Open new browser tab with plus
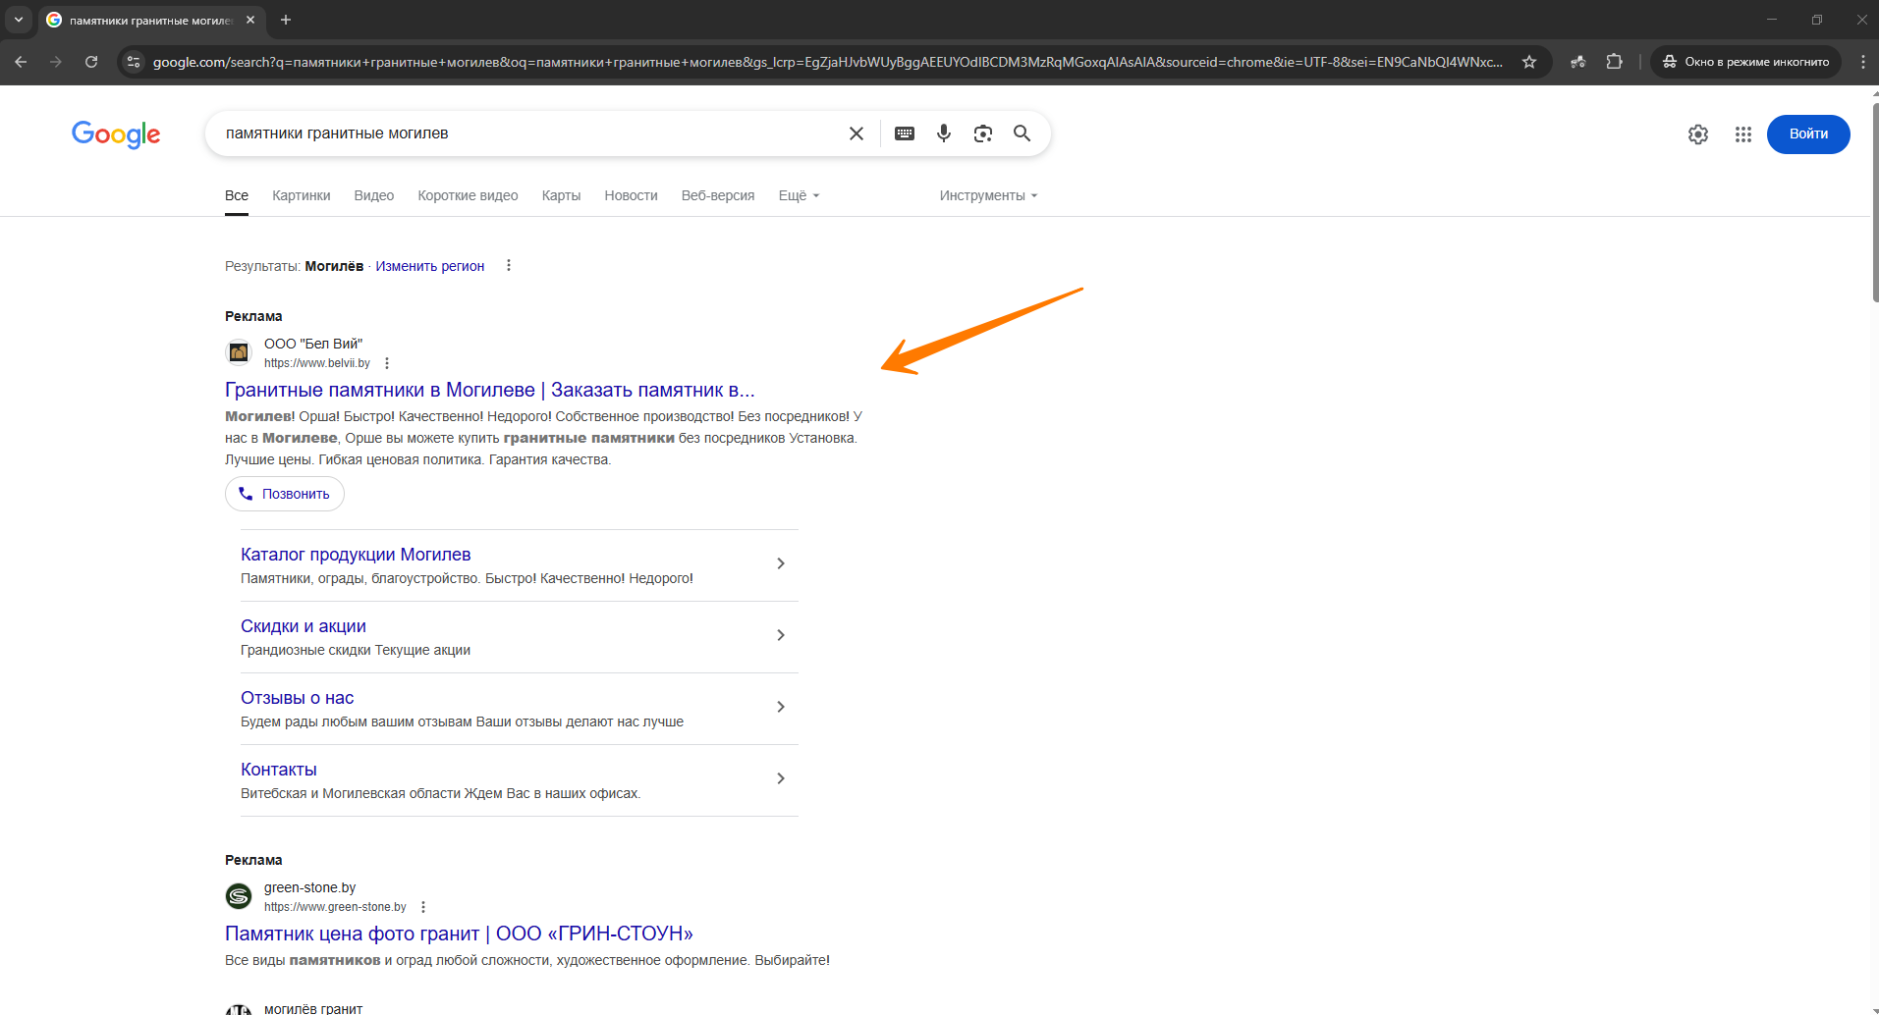This screenshot has width=1879, height=1015. [x=286, y=20]
